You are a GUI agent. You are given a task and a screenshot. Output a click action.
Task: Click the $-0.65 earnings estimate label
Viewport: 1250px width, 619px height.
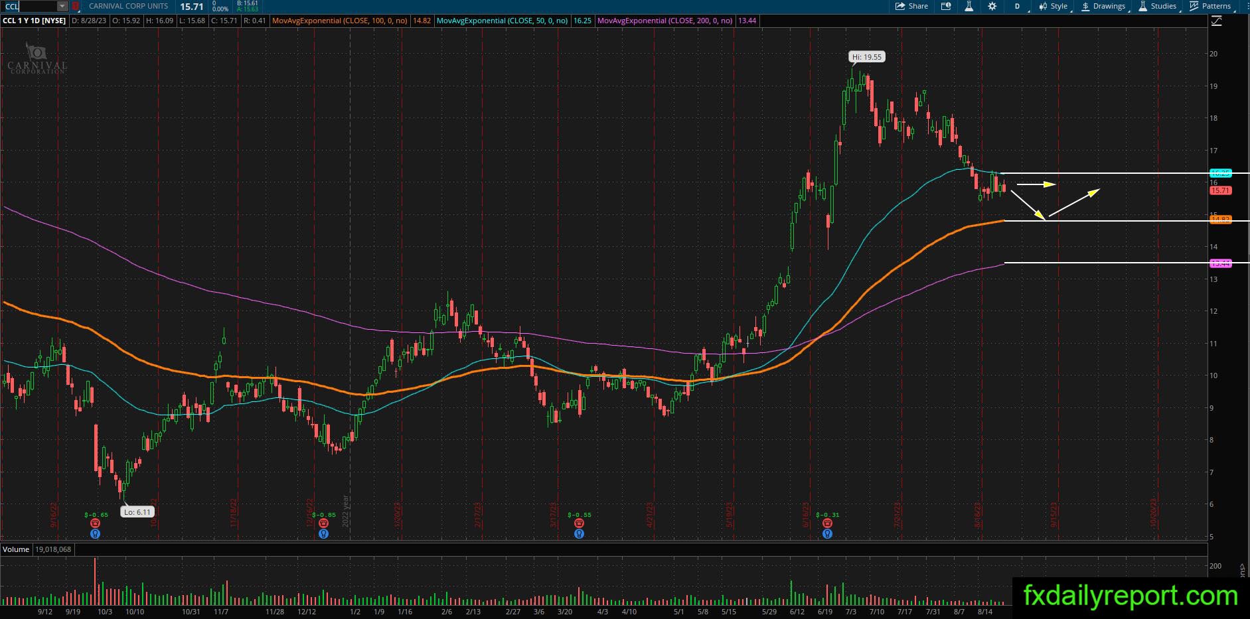(x=96, y=515)
